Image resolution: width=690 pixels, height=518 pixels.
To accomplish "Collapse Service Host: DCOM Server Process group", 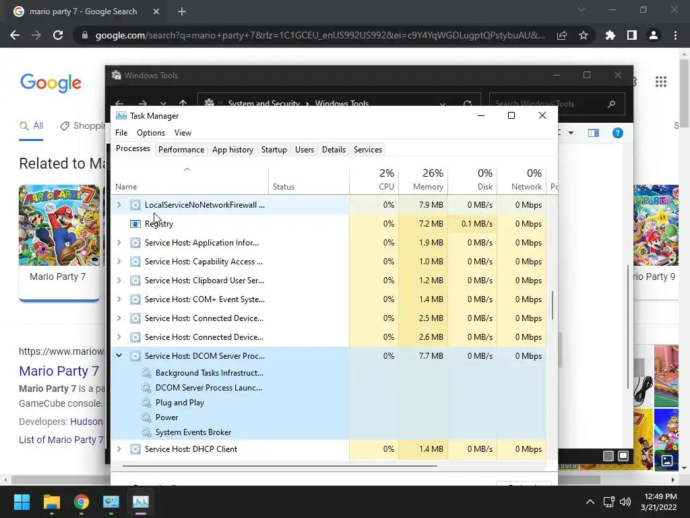I will [119, 356].
